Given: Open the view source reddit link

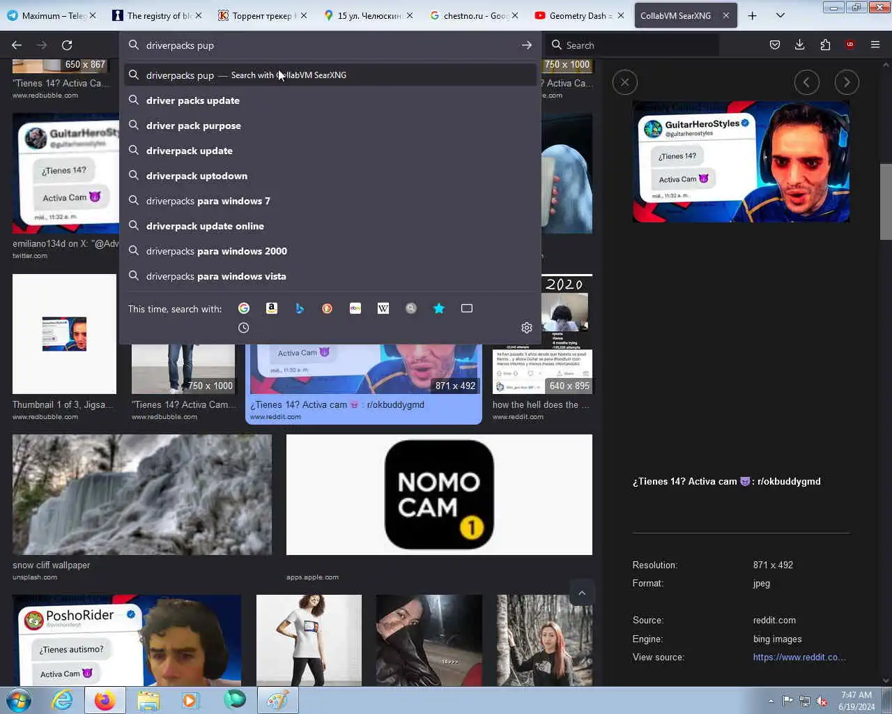Looking at the screenshot, I should (799, 657).
